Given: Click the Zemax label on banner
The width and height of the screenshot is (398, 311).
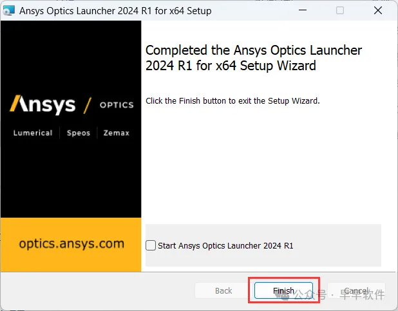Looking at the screenshot, I should point(117,133).
